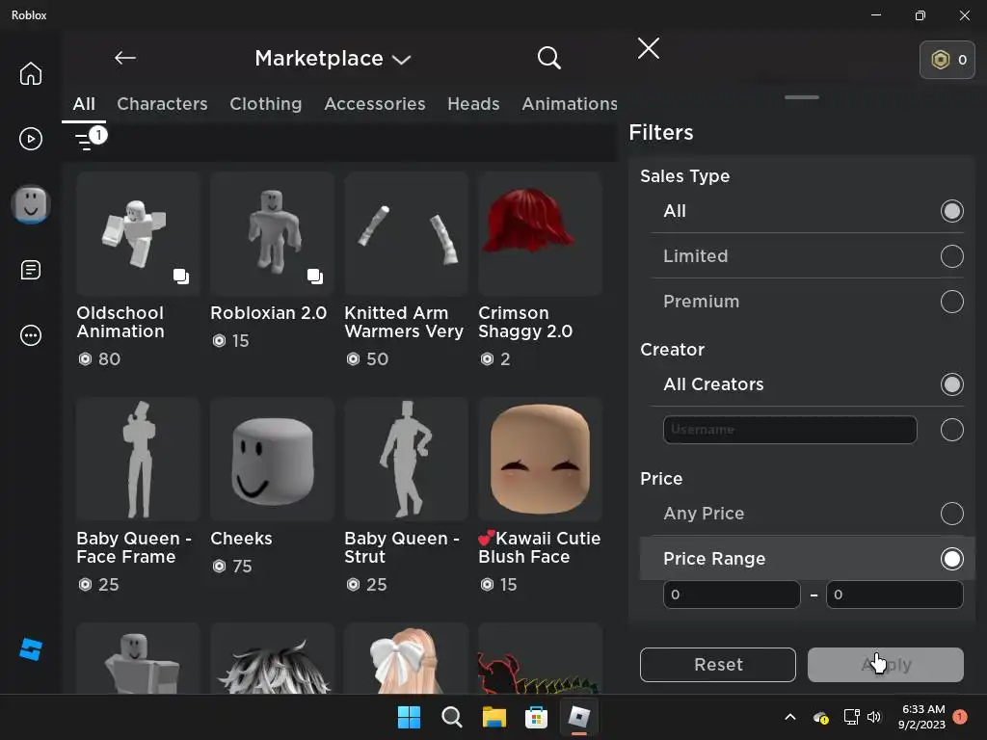The width and height of the screenshot is (987, 740).
Task: Open the Home icon in sidebar
Action: pos(30,73)
